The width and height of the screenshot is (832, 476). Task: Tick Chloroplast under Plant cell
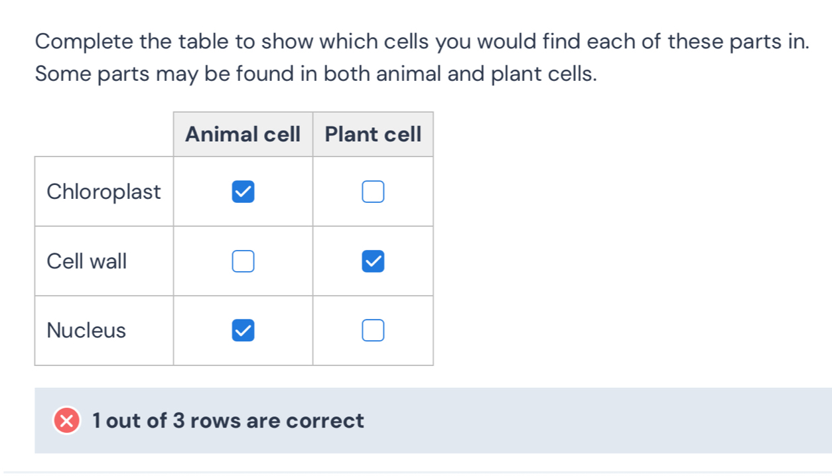(373, 192)
